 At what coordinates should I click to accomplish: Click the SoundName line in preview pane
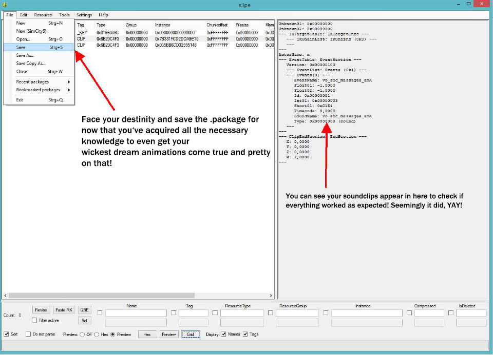333,116
